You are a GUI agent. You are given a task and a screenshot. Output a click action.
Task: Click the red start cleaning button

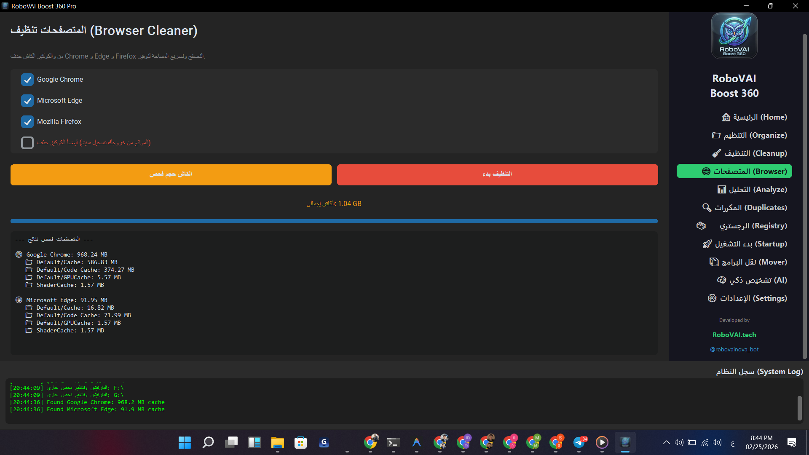(x=497, y=174)
